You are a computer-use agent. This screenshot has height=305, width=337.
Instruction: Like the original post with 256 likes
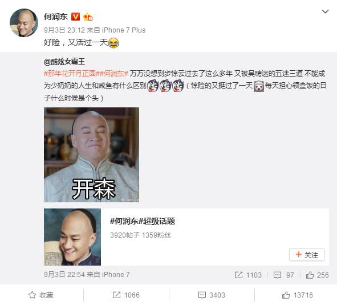click(317, 275)
